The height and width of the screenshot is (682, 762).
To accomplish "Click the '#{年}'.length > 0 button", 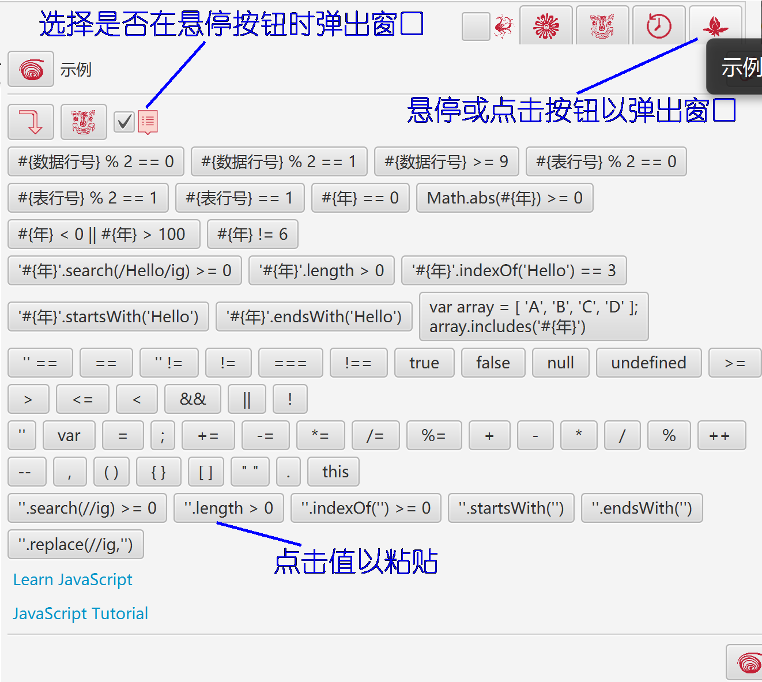I will click(322, 270).
